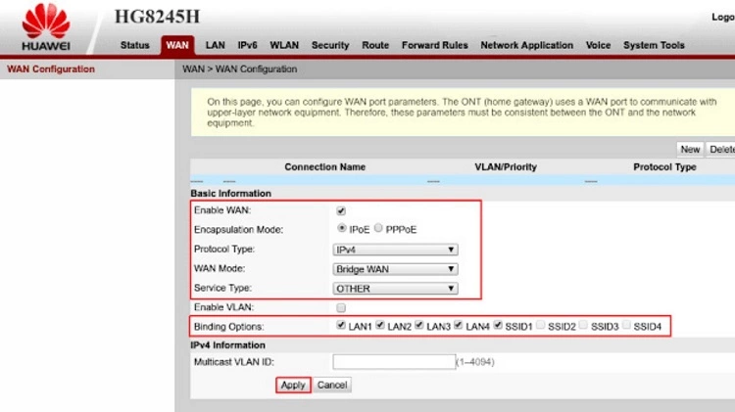Toggle the Enable VLAN checkbox

(341, 307)
